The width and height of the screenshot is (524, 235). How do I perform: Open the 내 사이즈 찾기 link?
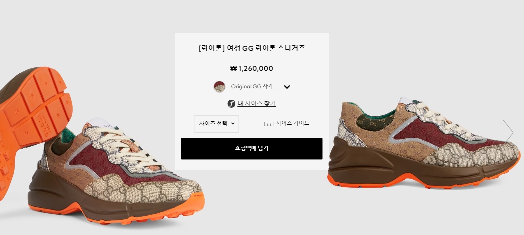coord(257,104)
